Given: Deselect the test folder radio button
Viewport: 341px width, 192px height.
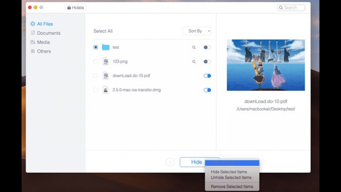Looking at the screenshot, I should pyautogui.click(x=96, y=47).
